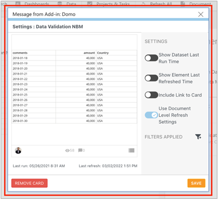Screen dimensions: 218x199
Task: Open Data tab in background ribbon
Action: tap(67, 4)
